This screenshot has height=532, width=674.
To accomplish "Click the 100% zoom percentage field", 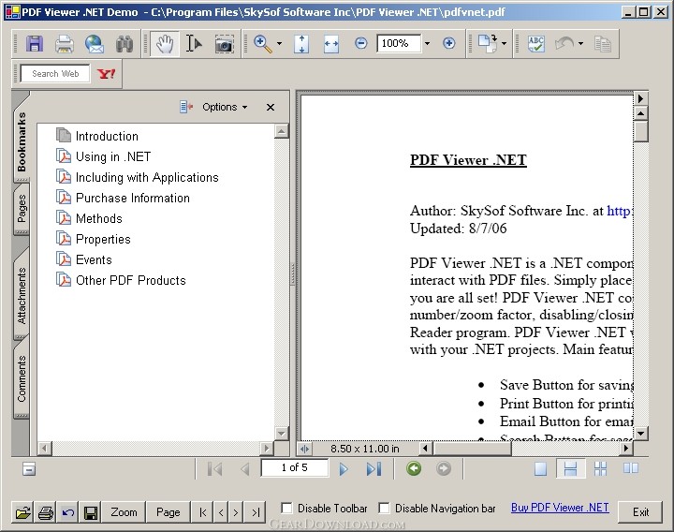I will tap(399, 43).
